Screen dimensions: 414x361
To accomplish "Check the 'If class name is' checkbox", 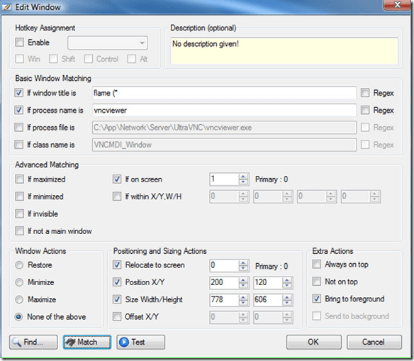I will click(x=18, y=145).
